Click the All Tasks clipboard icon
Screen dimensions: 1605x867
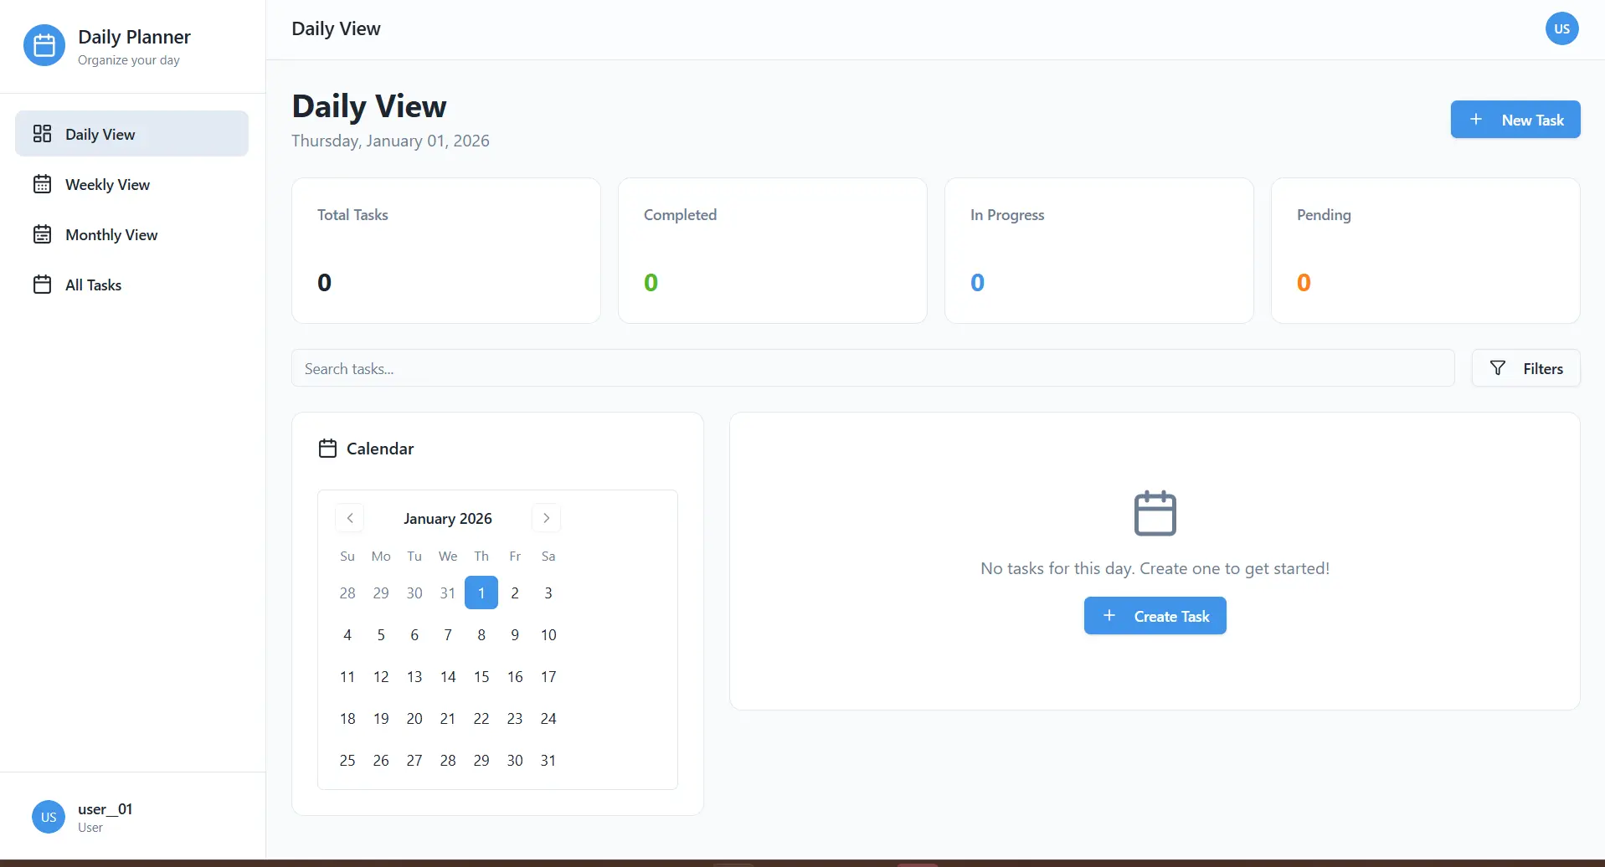pyautogui.click(x=43, y=284)
